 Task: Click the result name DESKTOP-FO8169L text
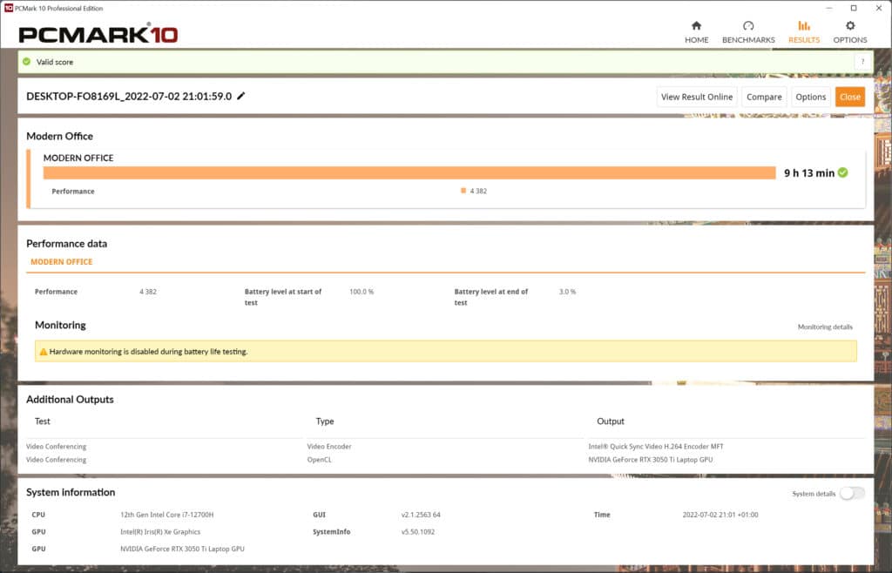click(129, 96)
